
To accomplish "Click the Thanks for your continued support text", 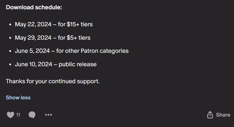I will (x=53, y=81).
